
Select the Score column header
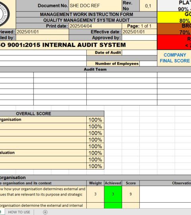coord(131,183)
